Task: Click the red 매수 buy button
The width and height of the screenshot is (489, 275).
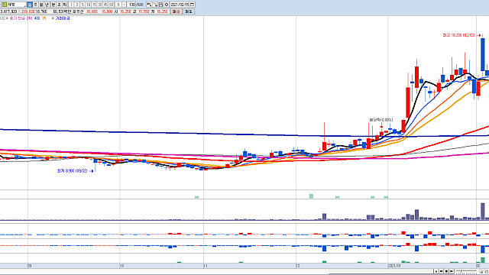Action: (x=176, y=11)
